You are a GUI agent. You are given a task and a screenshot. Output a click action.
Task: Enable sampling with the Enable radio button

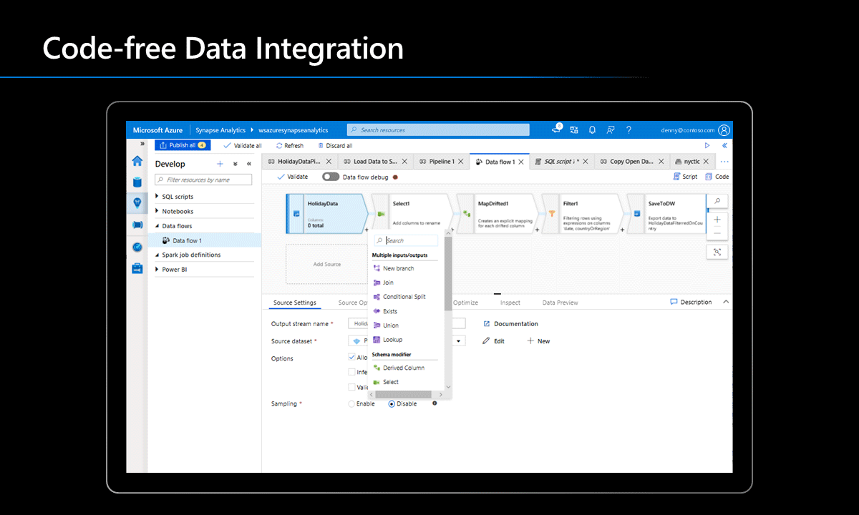pos(350,403)
